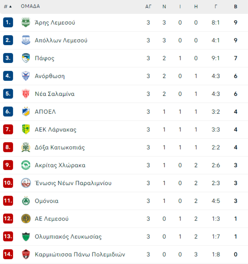Click the Καρμιώτισσα team badge
The width and height of the screenshot is (248, 264).
[26, 254]
